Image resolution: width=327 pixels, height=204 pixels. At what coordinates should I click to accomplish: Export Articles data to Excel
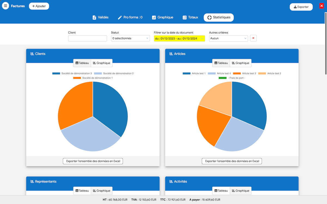point(232,161)
